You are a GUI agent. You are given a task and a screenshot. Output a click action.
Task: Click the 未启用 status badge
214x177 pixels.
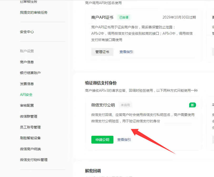tap(125, 105)
